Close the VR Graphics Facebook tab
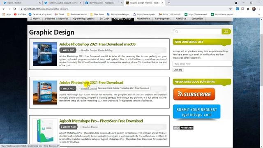The width and height of the screenshot is (263, 148). click(x=122, y=3)
